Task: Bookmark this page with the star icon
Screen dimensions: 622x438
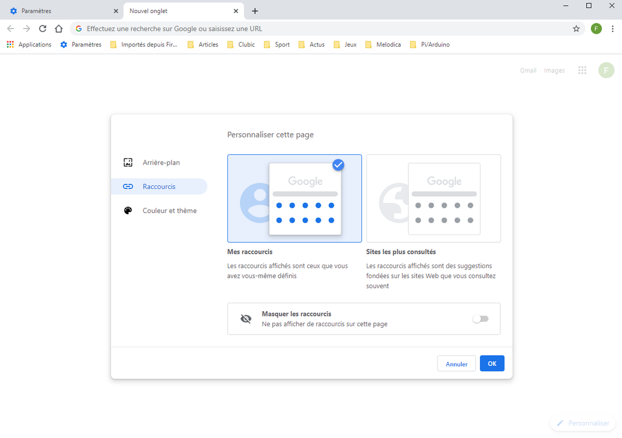Action: pyautogui.click(x=576, y=28)
